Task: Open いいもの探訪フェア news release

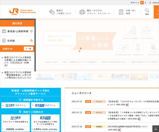Action: click(x=133, y=116)
